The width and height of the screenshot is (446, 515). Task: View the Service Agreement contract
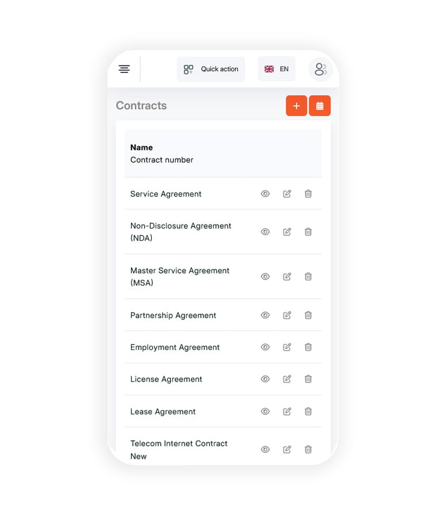pyautogui.click(x=266, y=194)
